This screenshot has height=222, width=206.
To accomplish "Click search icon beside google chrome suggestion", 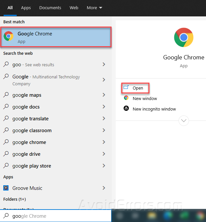I will pos(6,142).
